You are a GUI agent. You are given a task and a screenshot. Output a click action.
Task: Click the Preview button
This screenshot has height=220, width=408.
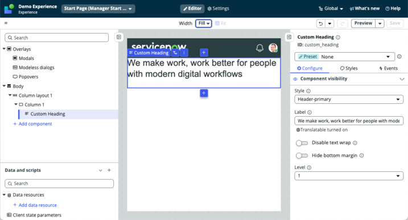click(x=363, y=23)
